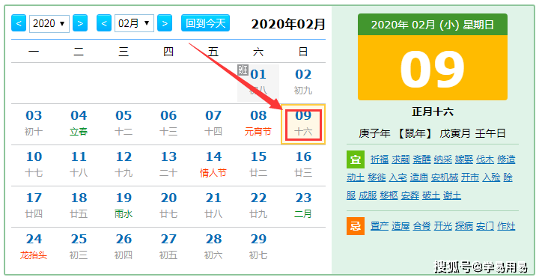
Task: Open the 置产 link under 忌
Action: tap(380, 226)
